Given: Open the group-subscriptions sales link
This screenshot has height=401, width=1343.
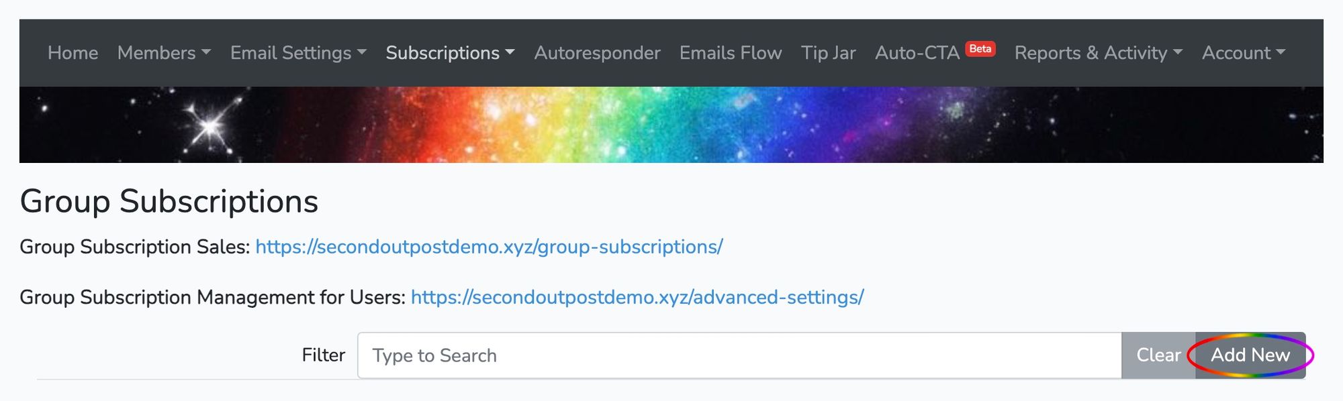Looking at the screenshot, I should click(489, 247).
